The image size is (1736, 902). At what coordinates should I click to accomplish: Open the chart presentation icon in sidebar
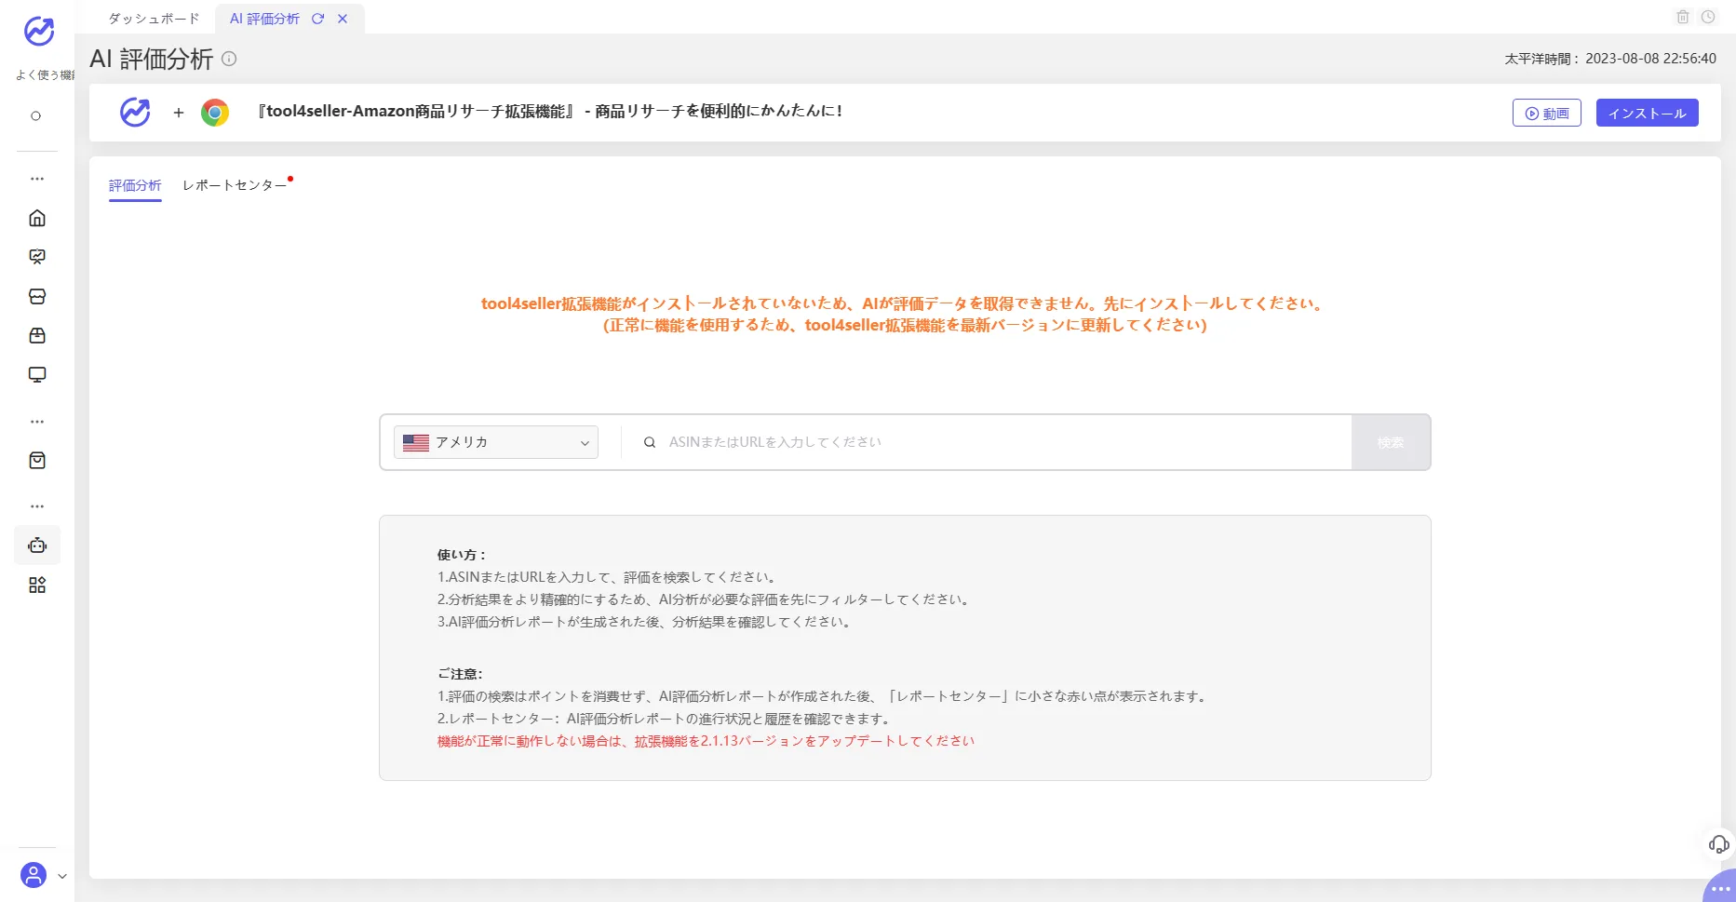pyautogui.click(x=37, y=257)
